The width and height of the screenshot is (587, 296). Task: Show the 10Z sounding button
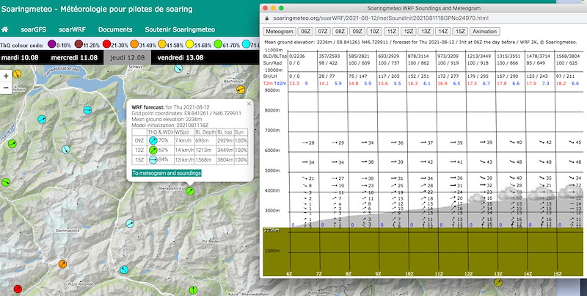pos(374,32)
